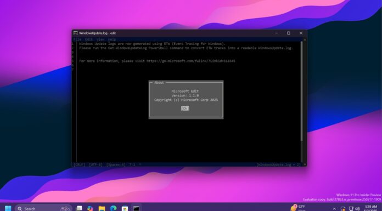
Task: Open Microsoft Edge from the taskbar
Action: (113, 208)
